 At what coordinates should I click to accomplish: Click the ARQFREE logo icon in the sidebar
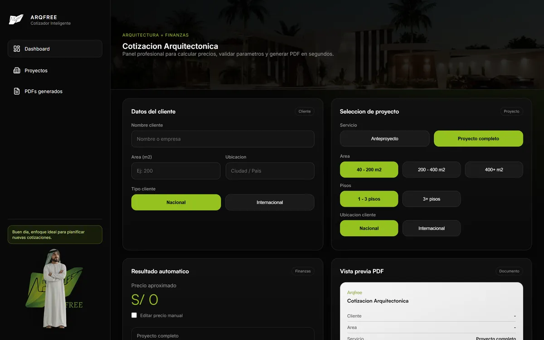pyautogui.click(x=16, y=19)
